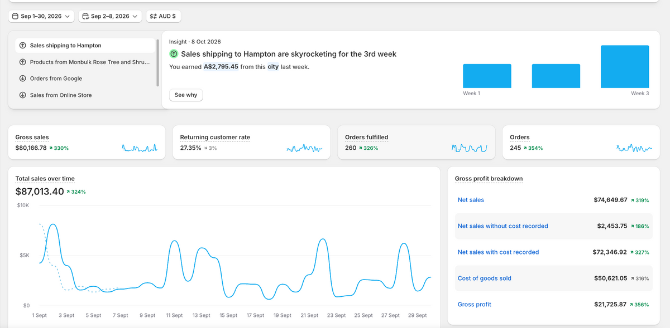Screen dimensions: 670x328
Task: Click the 'Total sales over time' heading
Action: [x=45, y=179]
